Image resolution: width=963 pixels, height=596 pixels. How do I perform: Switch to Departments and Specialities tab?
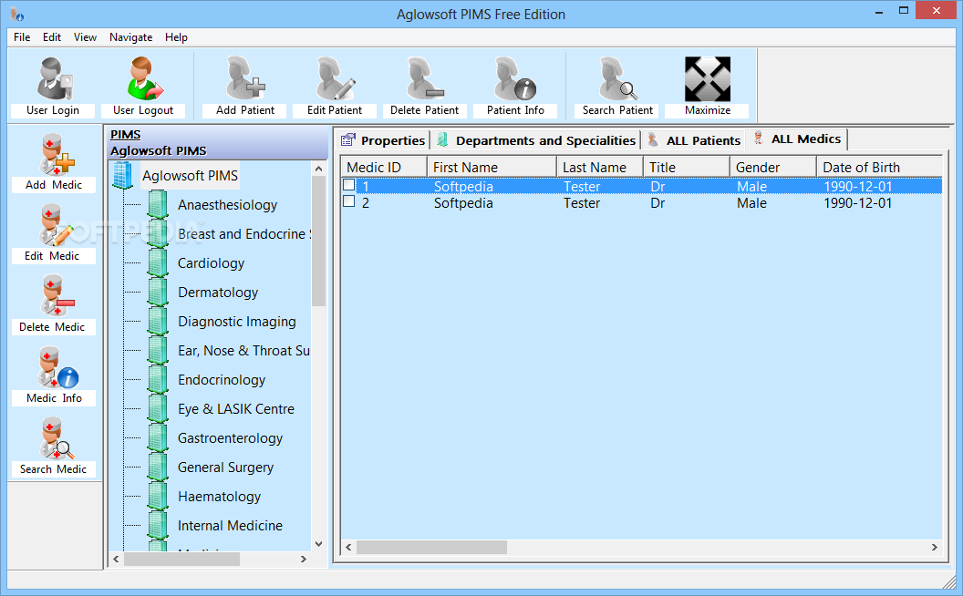[x=536, y=140]
